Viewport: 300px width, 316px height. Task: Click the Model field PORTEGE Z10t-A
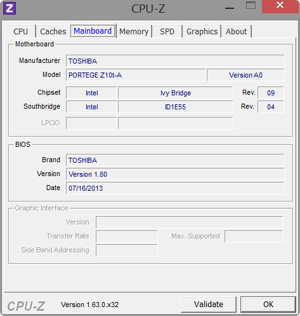coord(136,75)
